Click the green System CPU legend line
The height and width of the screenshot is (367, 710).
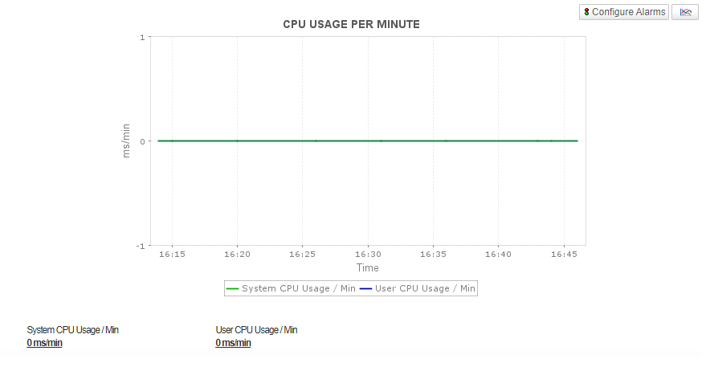pos(233,288)
